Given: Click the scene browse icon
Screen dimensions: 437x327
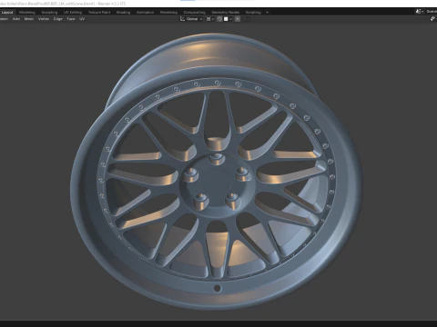Looking at the screenshot, I should [419, 12].
